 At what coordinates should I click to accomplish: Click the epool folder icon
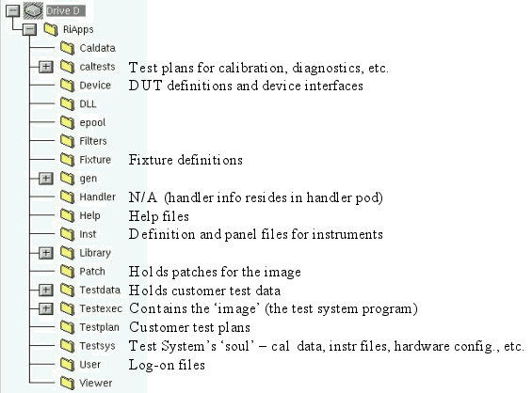pos(67,122)
